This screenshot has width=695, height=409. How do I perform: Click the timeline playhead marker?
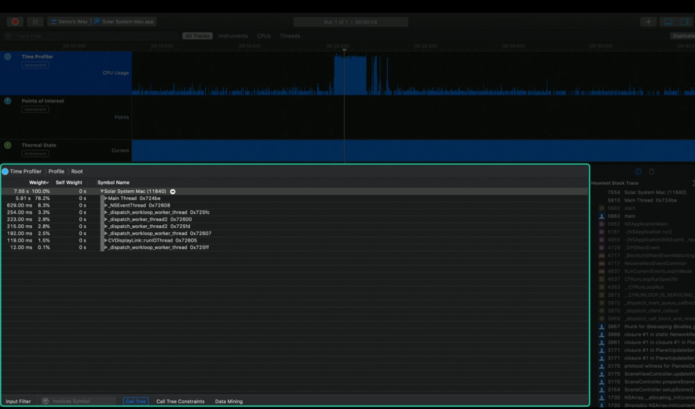(x=344, y=51)
